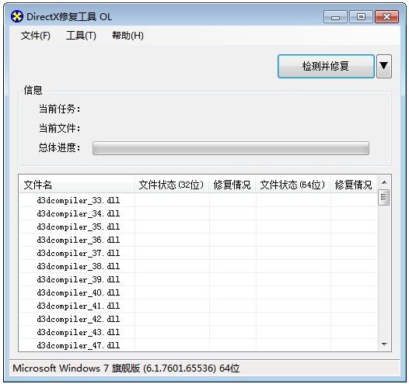Image resolution: width=409 pixels, height=384 pixels.
Task: Select d3dcompiler_39.dll row
Action: click(198, 279)
